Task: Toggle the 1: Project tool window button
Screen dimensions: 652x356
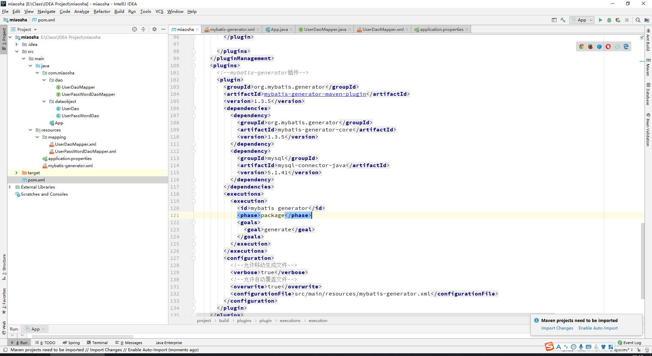Action: [4, 39]
